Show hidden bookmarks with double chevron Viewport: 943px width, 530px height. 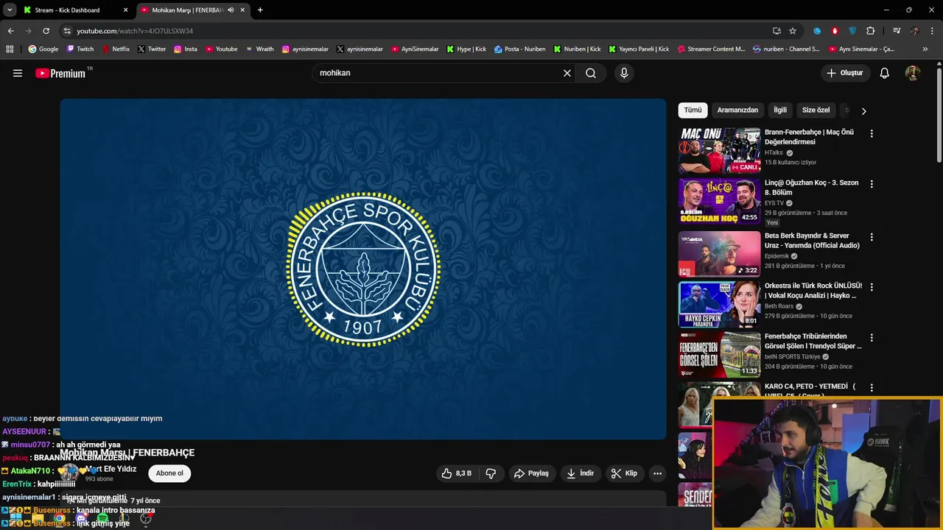click(925, 49)
